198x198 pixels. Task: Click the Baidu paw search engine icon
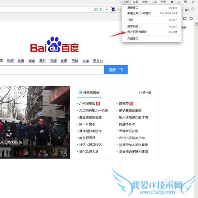pyautogui.click(x=113, y=9)
